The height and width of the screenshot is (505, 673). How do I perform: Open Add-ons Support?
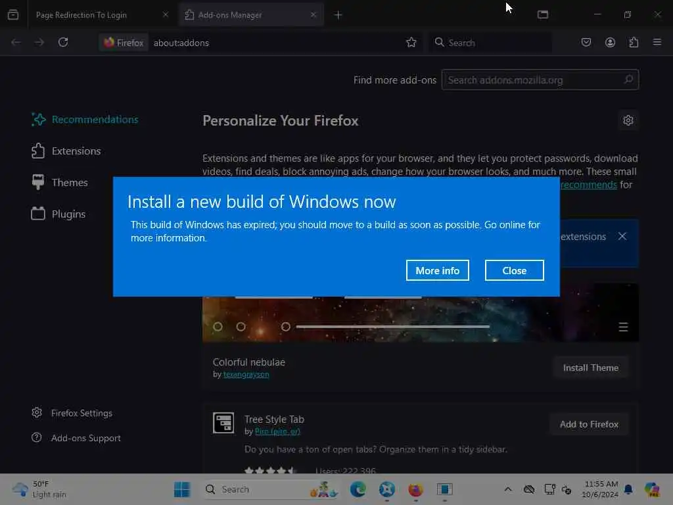(76, 438)
